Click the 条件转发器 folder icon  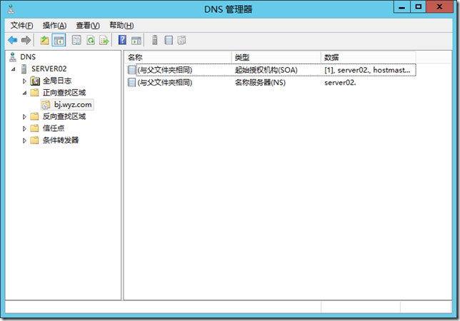tap(34, 140)
